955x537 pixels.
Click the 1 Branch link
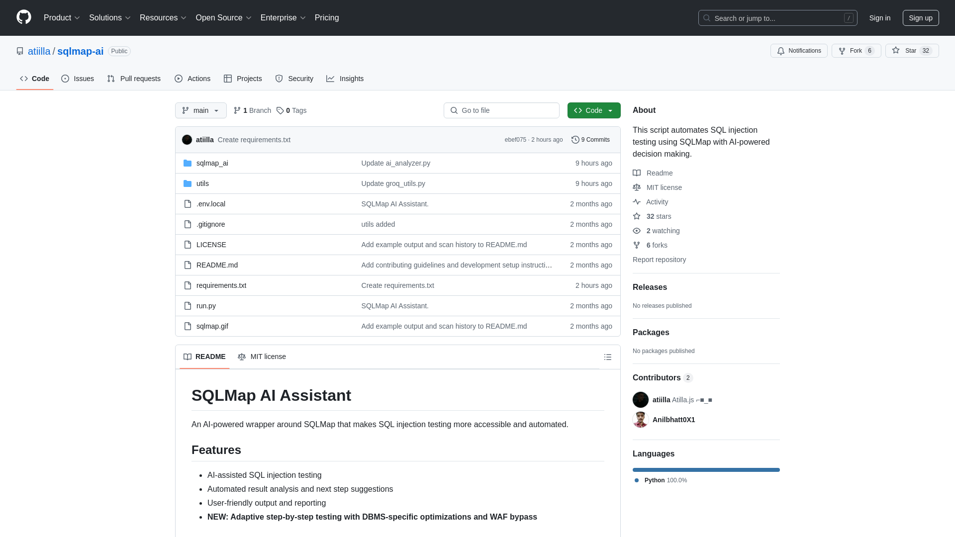(252, 110)
